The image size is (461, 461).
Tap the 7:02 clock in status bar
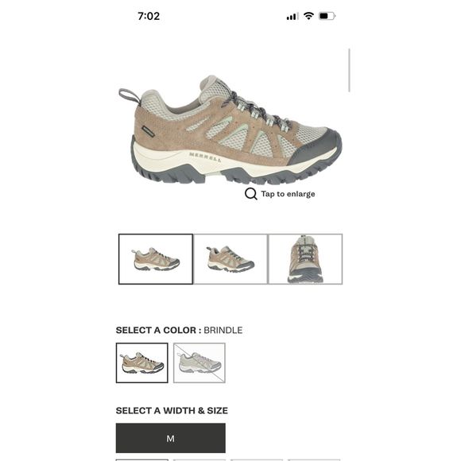click(149, 16)
